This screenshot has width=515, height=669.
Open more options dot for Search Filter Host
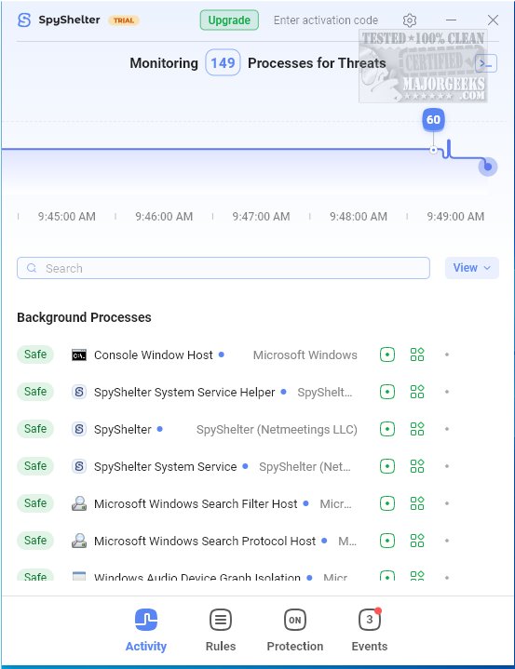click(447, 503)
